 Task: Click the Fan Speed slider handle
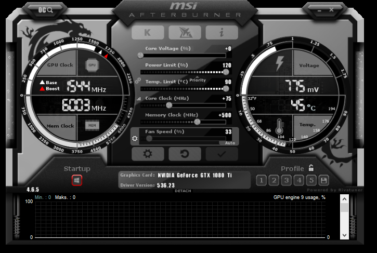point(149,138)
